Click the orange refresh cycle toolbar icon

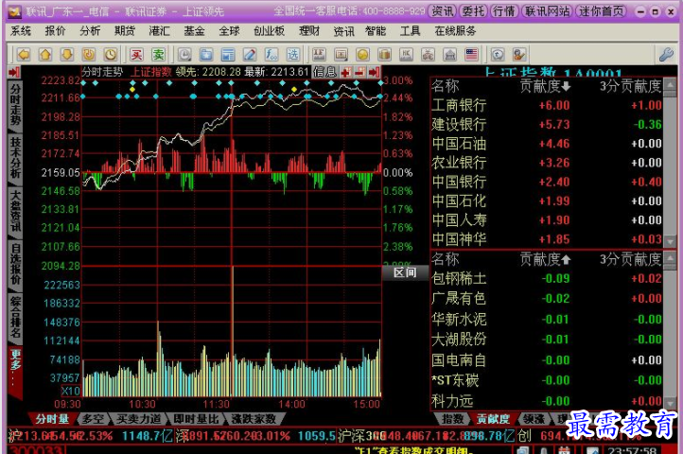[89, 55]
